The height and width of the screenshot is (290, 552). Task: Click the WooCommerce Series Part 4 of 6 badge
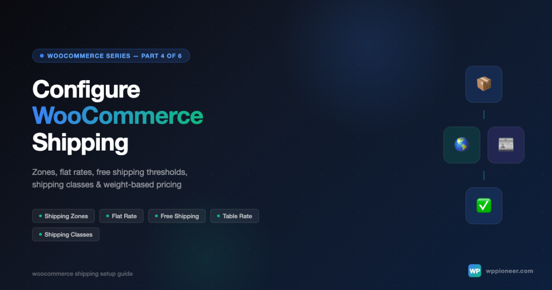point(111,56)
